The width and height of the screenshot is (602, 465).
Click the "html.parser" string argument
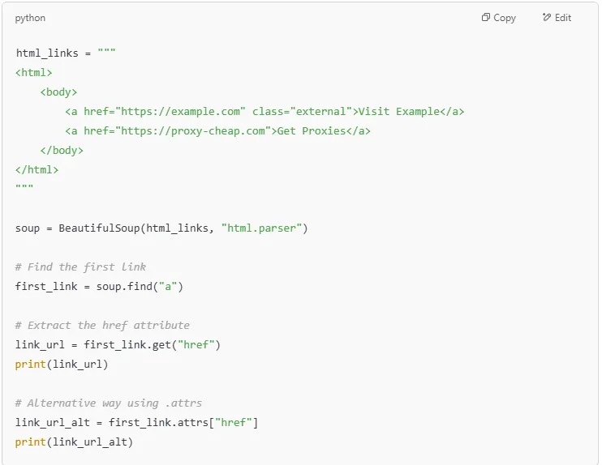click(262, 228)
